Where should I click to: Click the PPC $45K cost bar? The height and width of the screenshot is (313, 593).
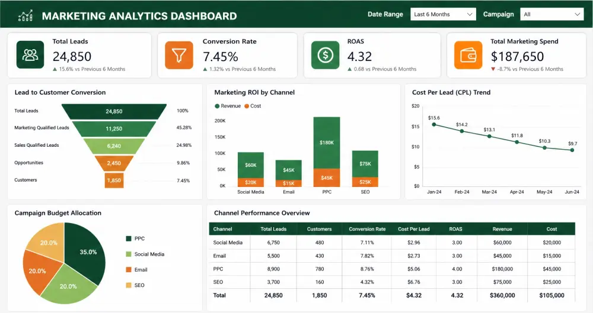327,178
